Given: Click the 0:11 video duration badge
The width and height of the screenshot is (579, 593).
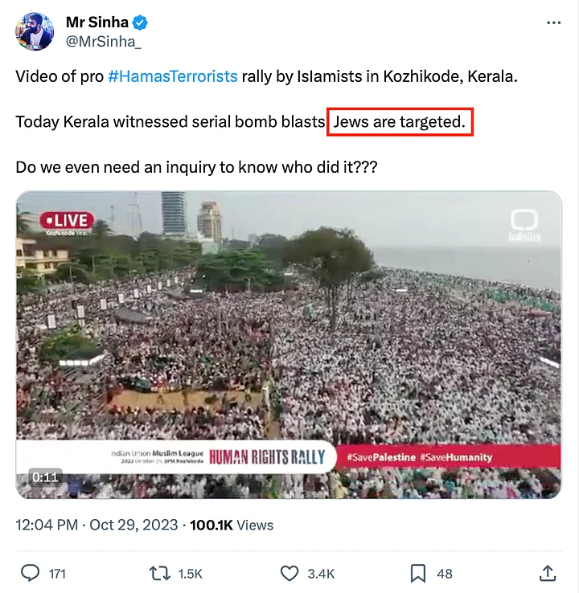Looking at the screenshot, I should 45,477.
